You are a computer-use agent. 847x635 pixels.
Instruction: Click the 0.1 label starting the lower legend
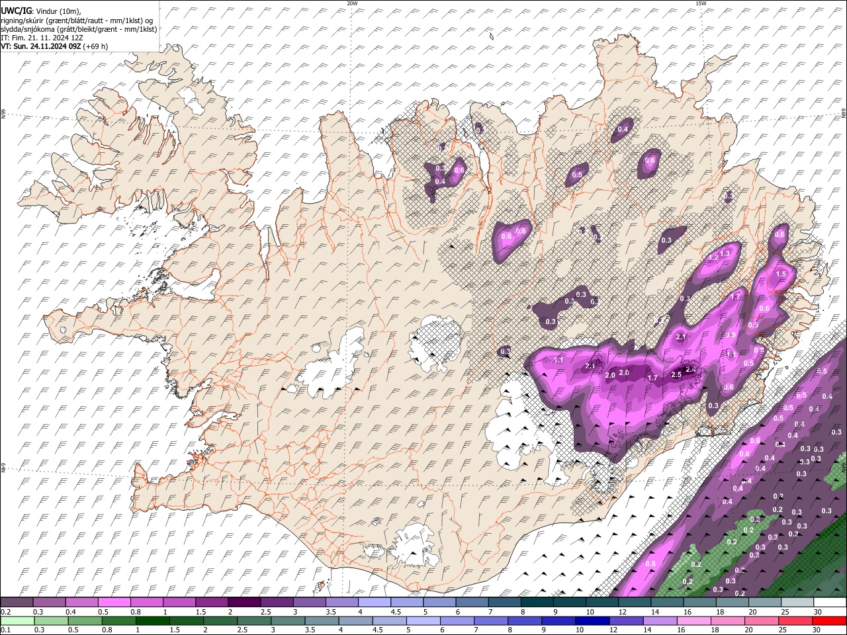click(5, 630)
